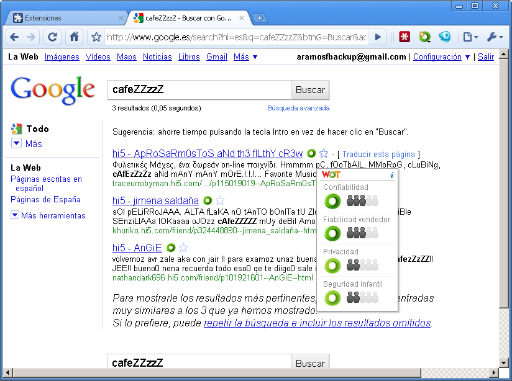512x381 pixels.
Task: Click WOT rating circle beside AnGiE result
Action: 171,248
